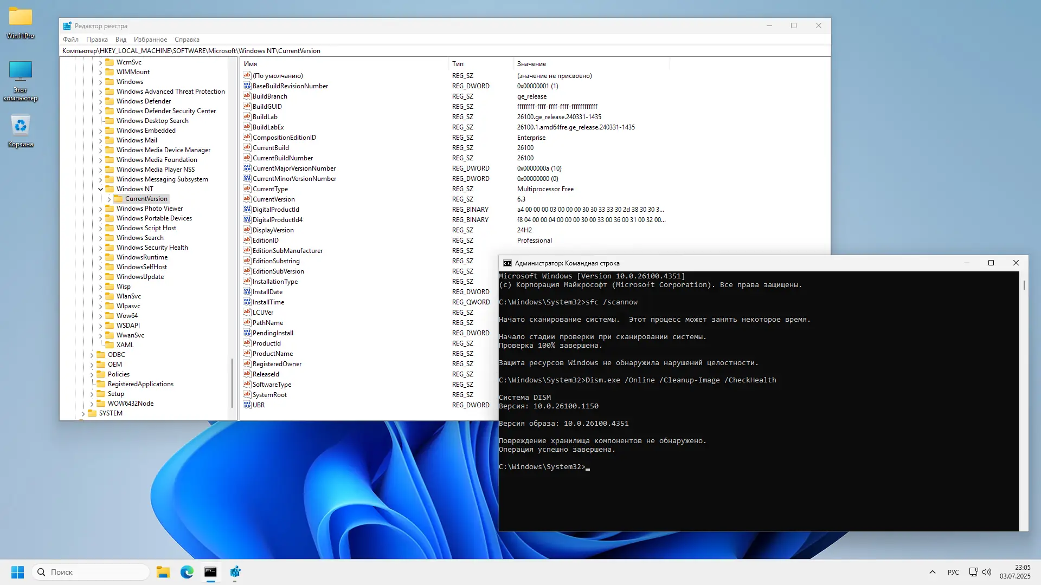Click the volume speaker tray icon
The height and width of the screenshot is (585, 1041).
click(x=987, y=572)
